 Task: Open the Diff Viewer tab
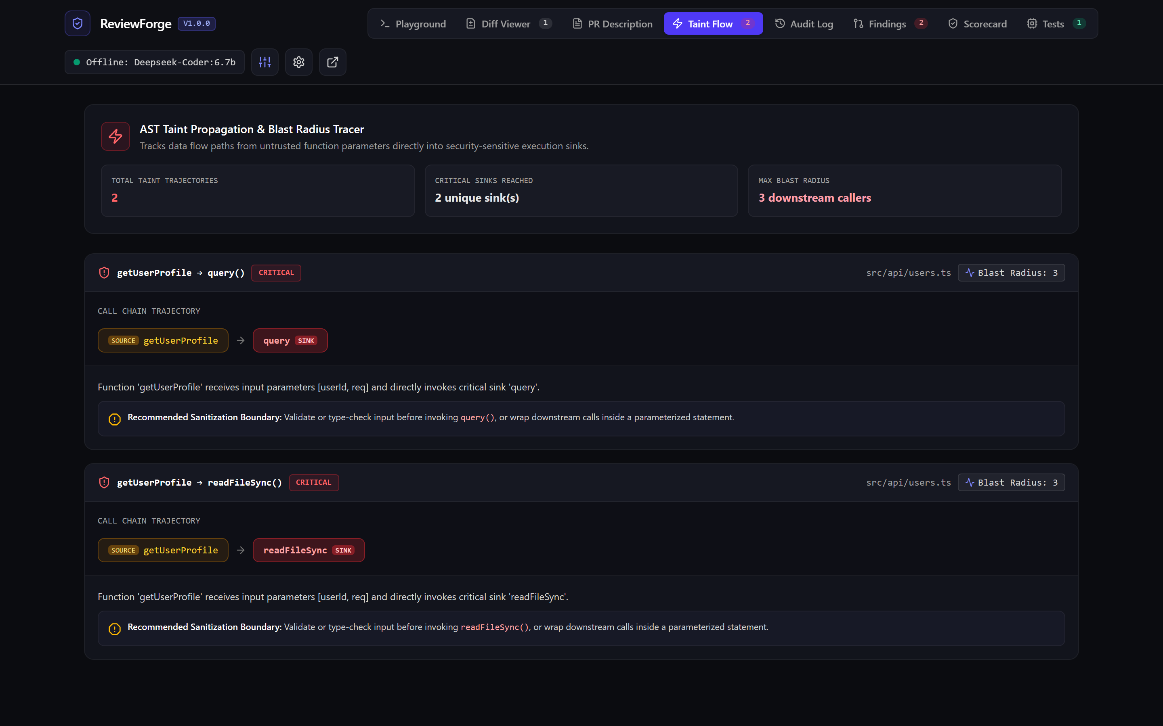coord(509,23)
